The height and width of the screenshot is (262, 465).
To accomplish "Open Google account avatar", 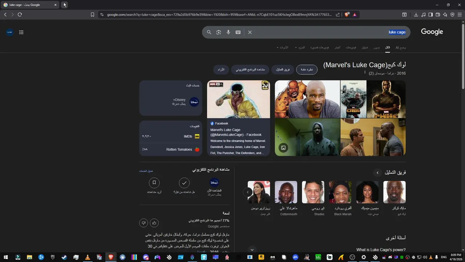I will [10, 32].
